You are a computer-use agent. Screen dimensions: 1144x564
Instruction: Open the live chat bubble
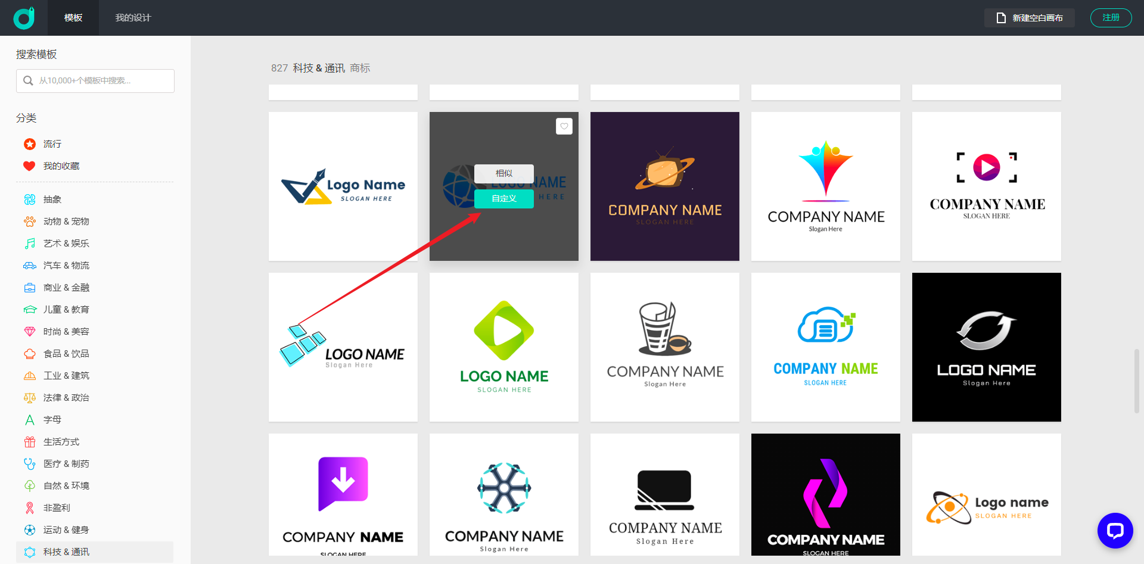pyautogui.click(x=1115, y=530)
